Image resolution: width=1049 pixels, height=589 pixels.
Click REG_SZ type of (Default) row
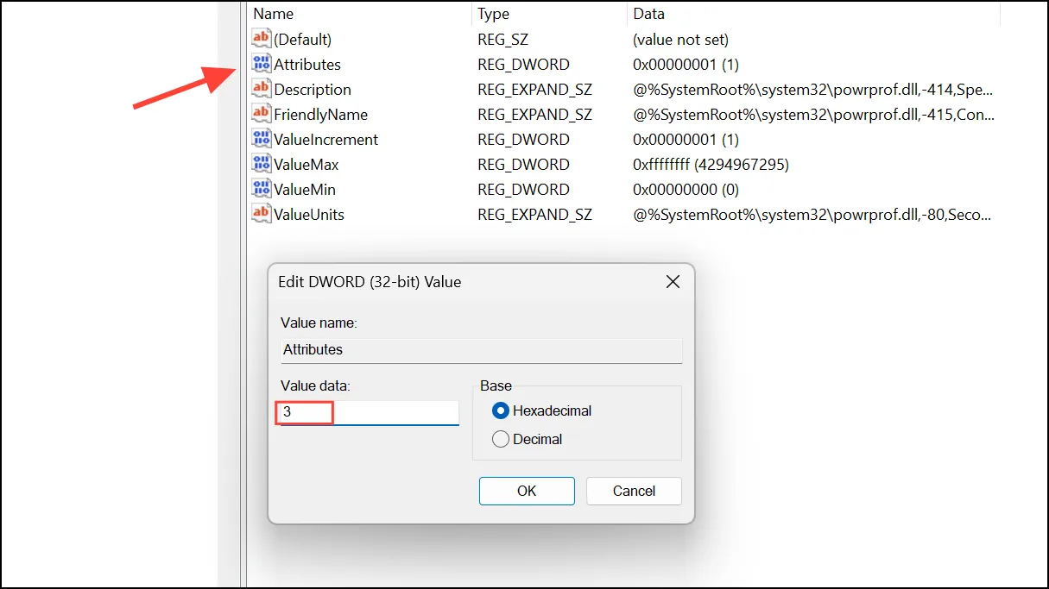tap(502, 39)
